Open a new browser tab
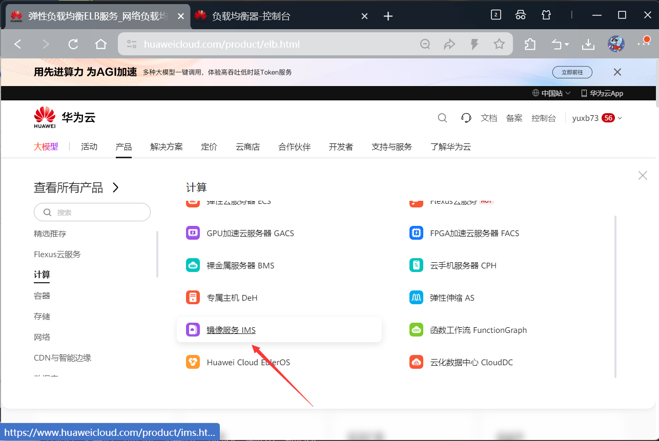This screenshot has height=441, width=659. click(x=388, y=16)
